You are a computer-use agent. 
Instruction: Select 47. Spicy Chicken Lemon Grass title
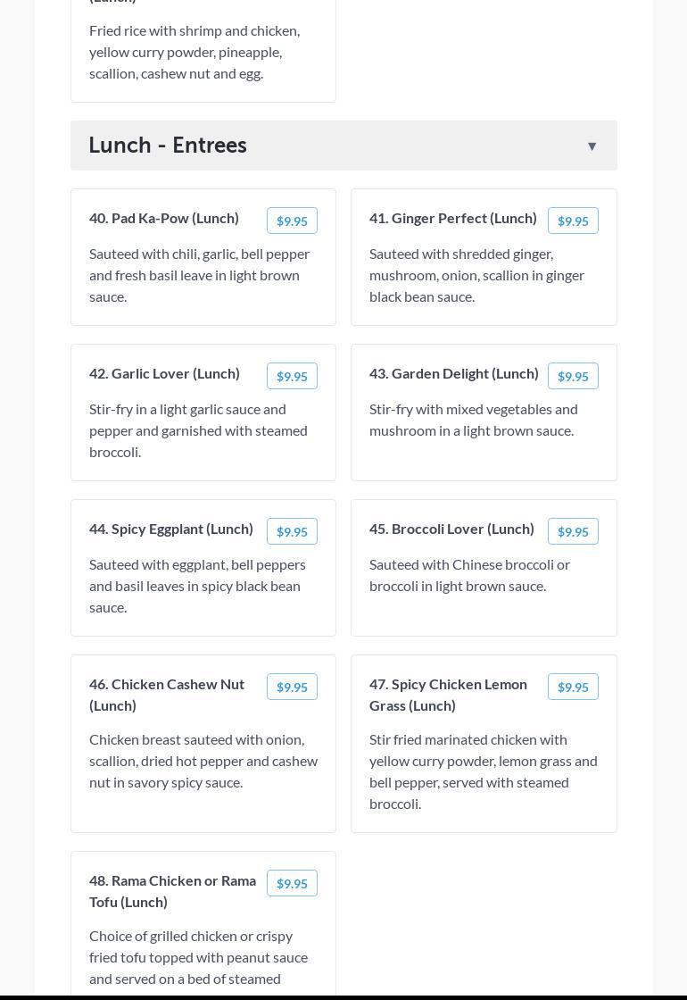coord(448,695)
